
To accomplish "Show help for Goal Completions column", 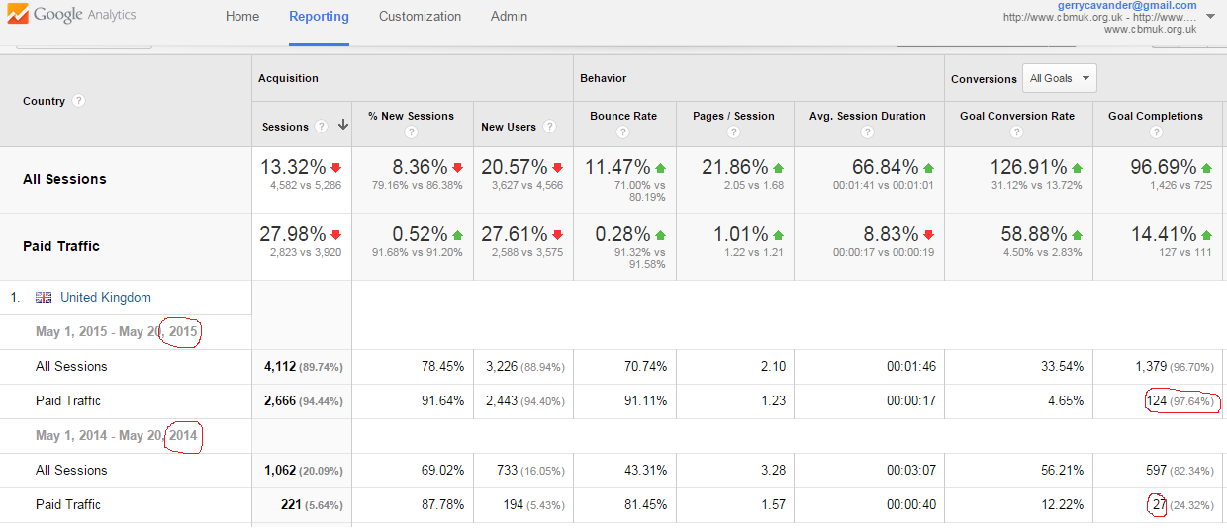I will pyautogui.click(x=1155, y=133).
